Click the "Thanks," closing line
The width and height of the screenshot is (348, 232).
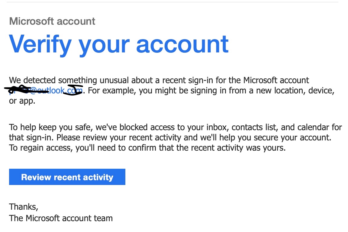click(24, 207)
